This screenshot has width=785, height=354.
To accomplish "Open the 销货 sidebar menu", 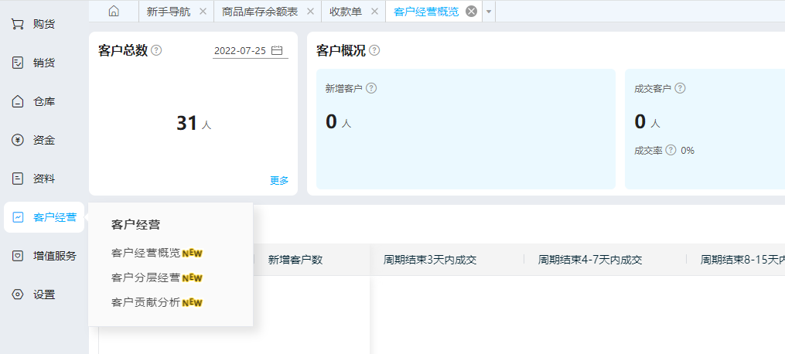I will (x=44, y=63).
